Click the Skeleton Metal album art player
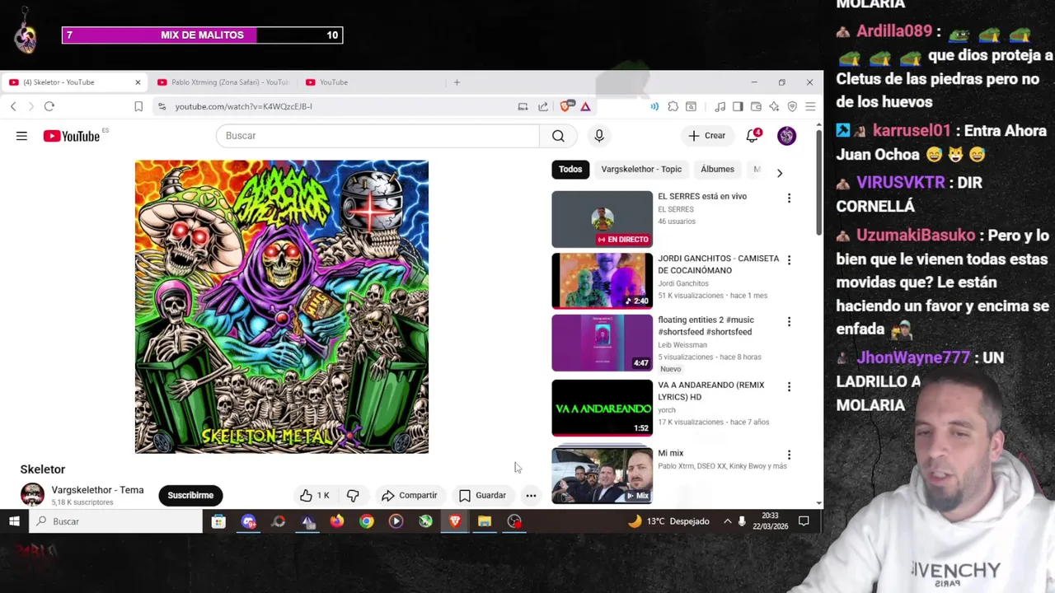The width and height of the screenshot is (1055, 593). (282, 306)
